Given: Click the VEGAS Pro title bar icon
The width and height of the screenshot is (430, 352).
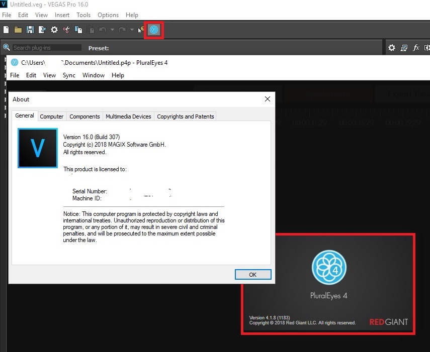Looking at the screenshot, I should coord(4,4).
